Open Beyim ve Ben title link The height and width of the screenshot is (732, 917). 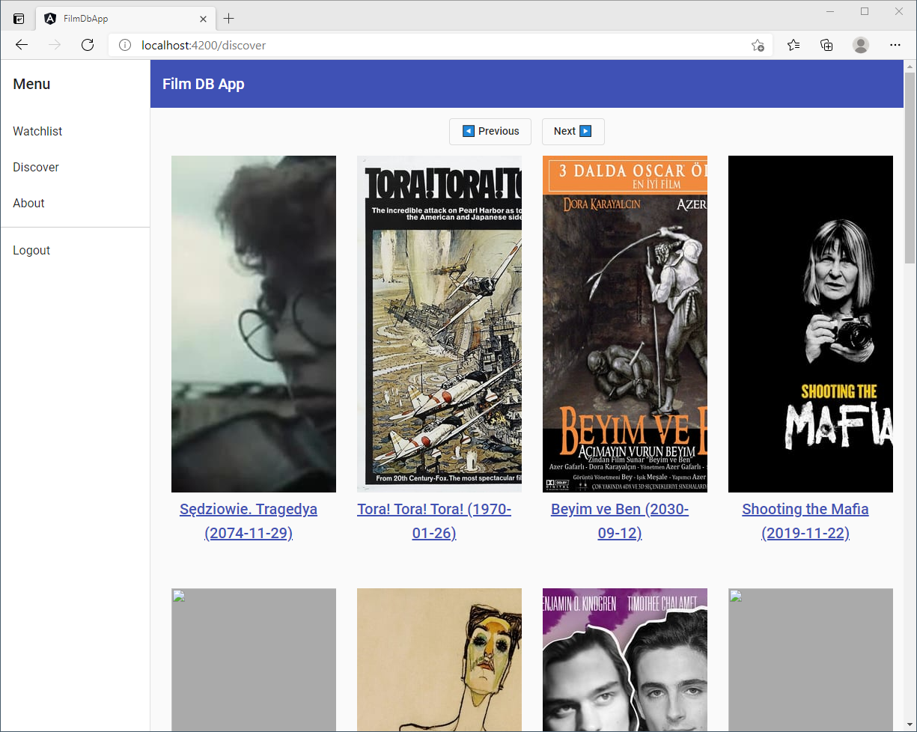pyautogui.click(x=620, y=521)
